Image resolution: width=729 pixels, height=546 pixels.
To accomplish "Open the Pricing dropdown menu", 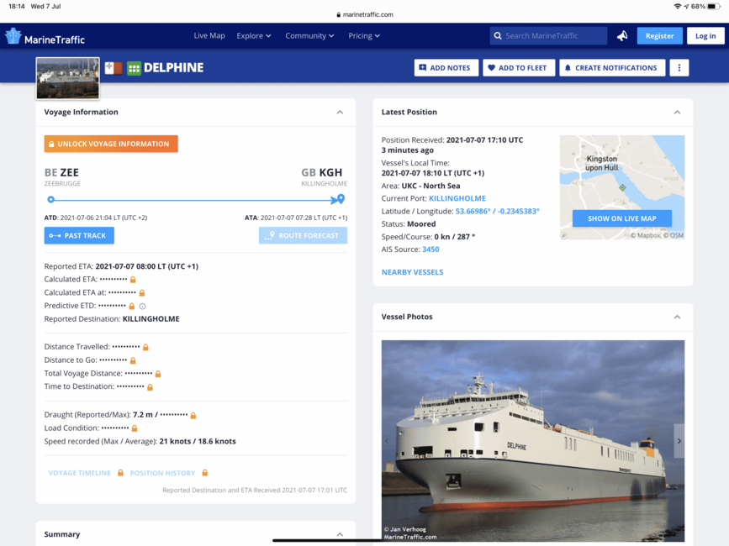I will point(364,36).
